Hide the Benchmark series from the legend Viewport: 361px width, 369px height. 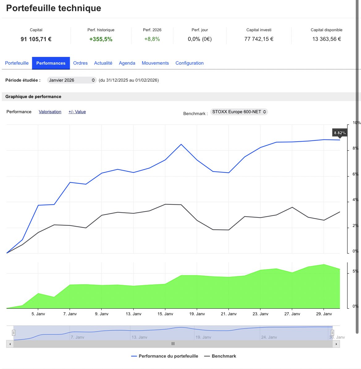coord(223,356)
